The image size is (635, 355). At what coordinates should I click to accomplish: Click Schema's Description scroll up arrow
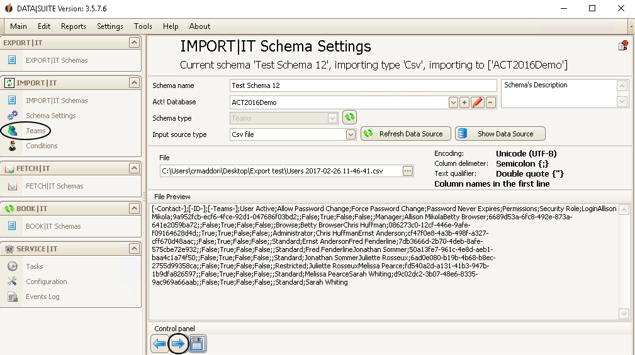click(622, 85)
